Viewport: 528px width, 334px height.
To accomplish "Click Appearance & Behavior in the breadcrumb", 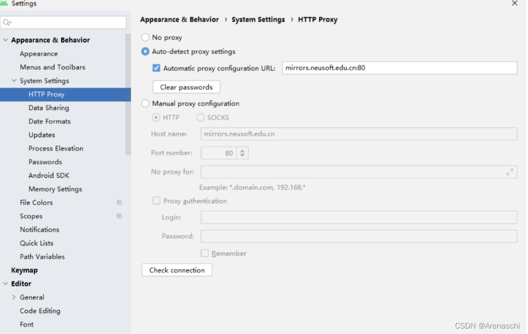I will pyautogui.click(x=179, y=19).
